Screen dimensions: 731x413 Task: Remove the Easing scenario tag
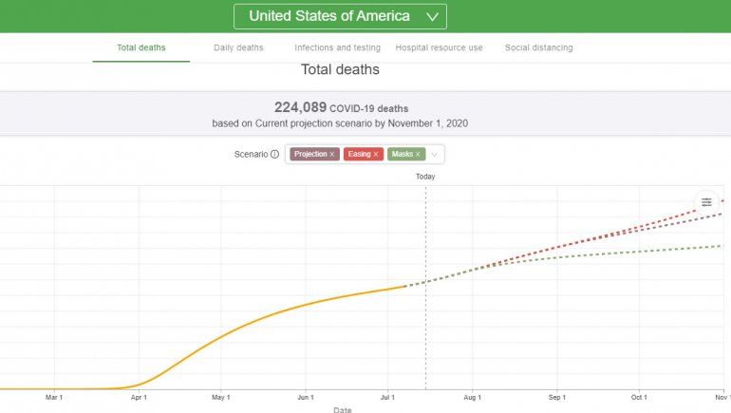[376, 154]
